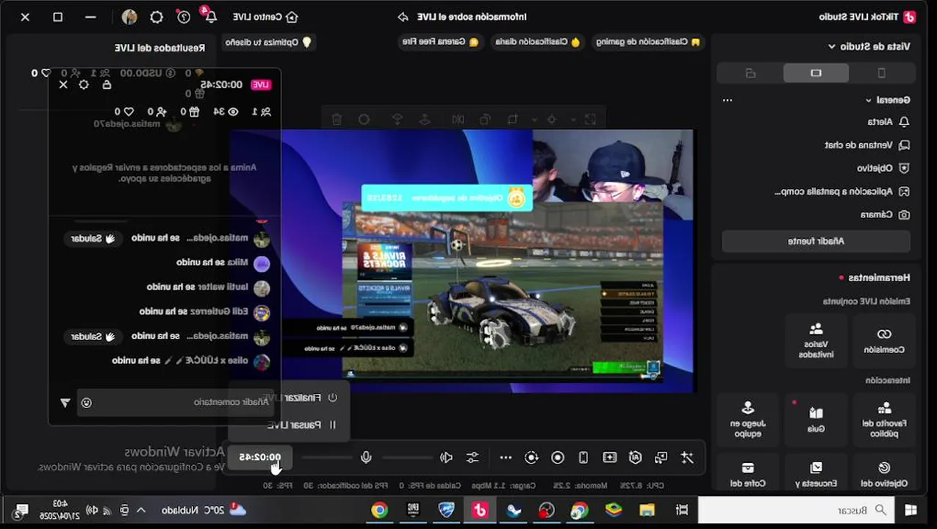This screenshot has width=937, height=529.
Task: Open the Windows Start menu
Action: coord(911,510)
